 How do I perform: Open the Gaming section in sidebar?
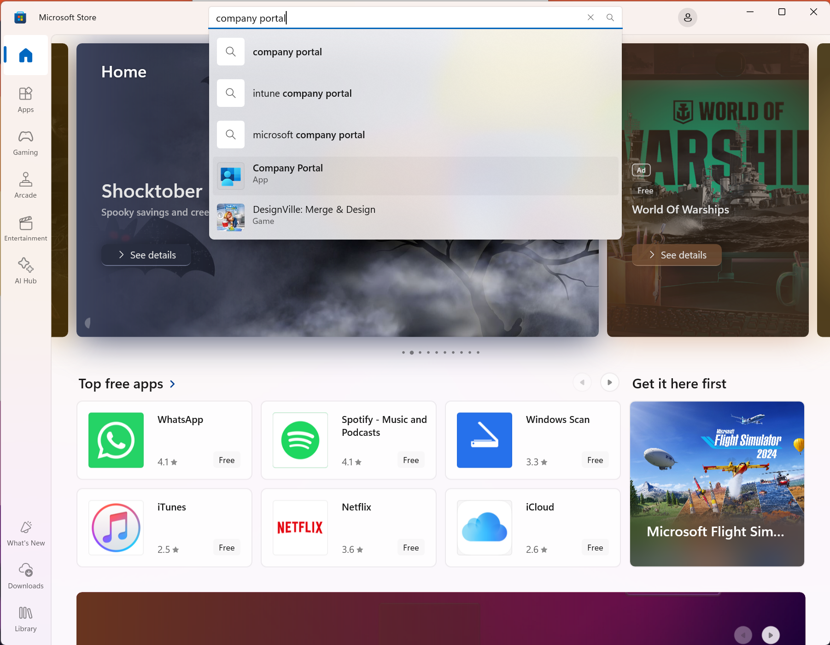(26, 142)
